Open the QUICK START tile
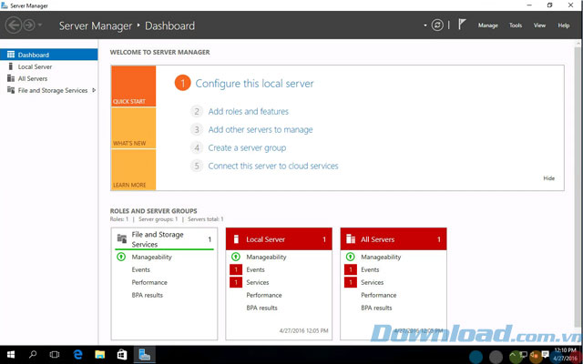The height and width of the screenshot is (364, 583). pyautogui.click(x=133, y=86)
